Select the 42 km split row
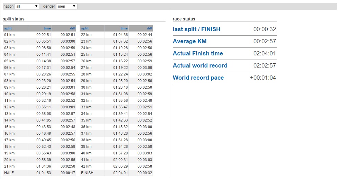Screen dimensions: 339x179 point(116,166)
